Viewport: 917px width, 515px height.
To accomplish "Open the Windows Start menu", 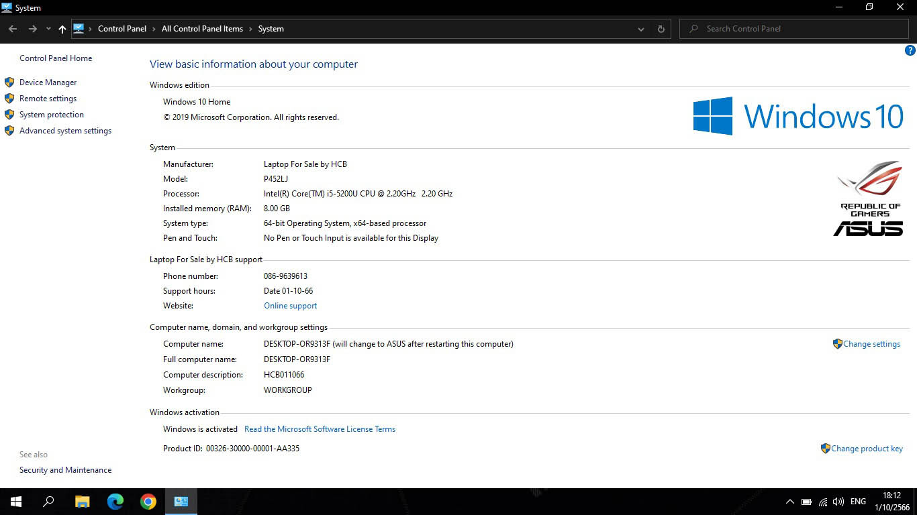I will 16,502.
